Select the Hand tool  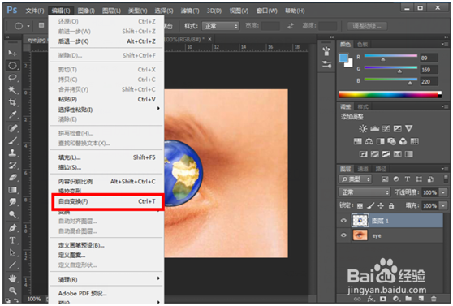click(12, 278)
